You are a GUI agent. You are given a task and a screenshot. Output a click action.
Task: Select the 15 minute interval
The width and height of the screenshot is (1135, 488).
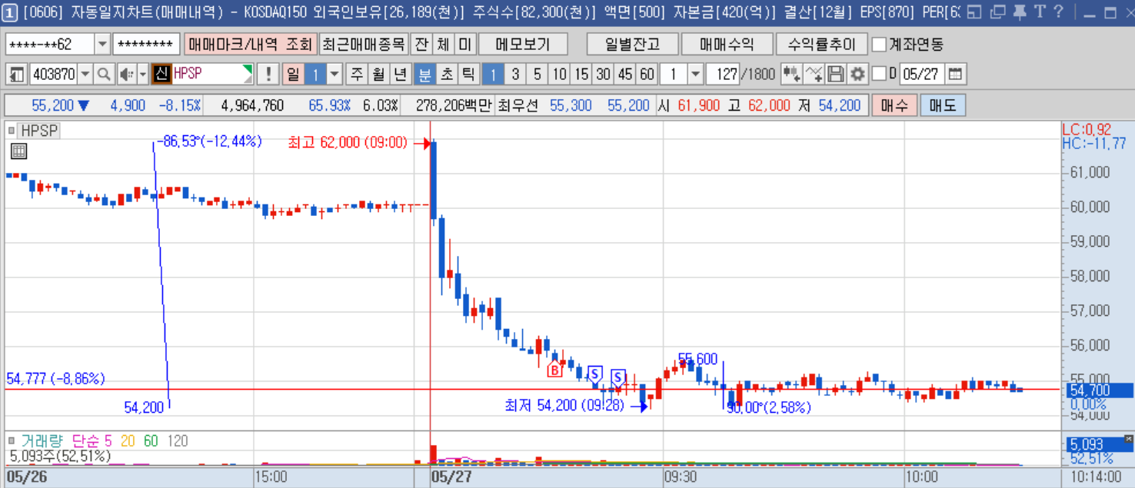[x=581, y=75]
